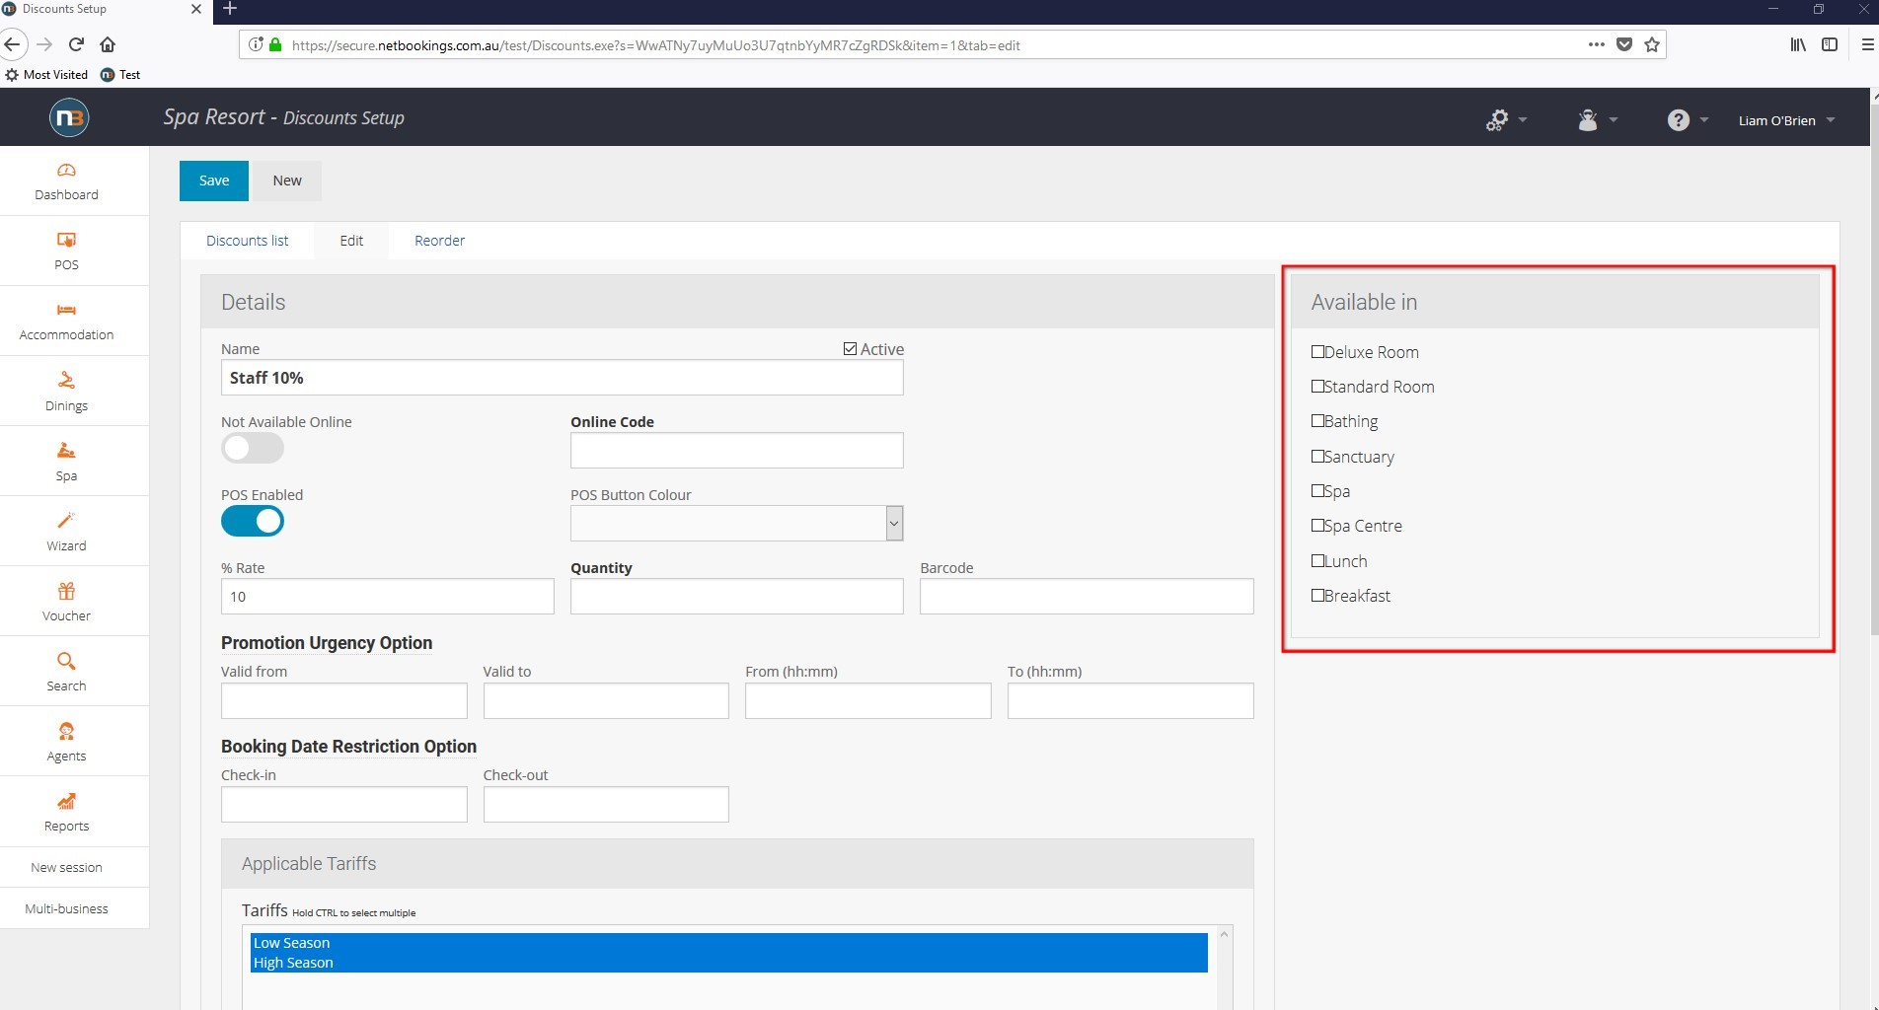The width and height of the screenshot is (1879, 1010).
Task: Open the POS sidebar icon
Action: pyautogui.click(x=66, y=240)
